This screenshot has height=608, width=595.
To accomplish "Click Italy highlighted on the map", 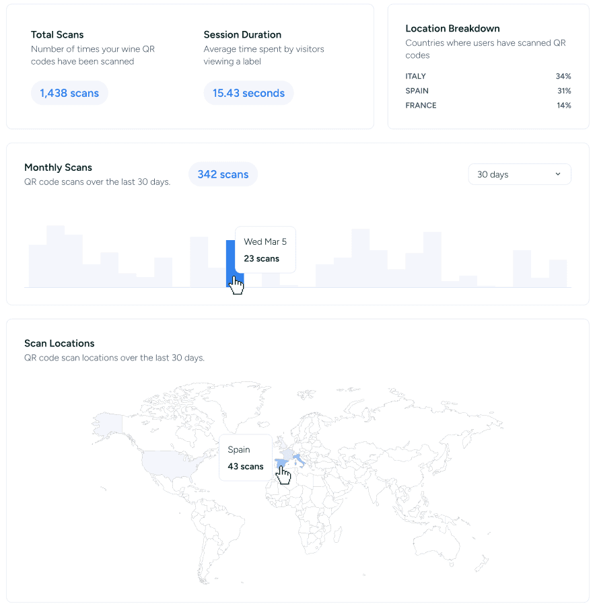I will click(297, 459).
